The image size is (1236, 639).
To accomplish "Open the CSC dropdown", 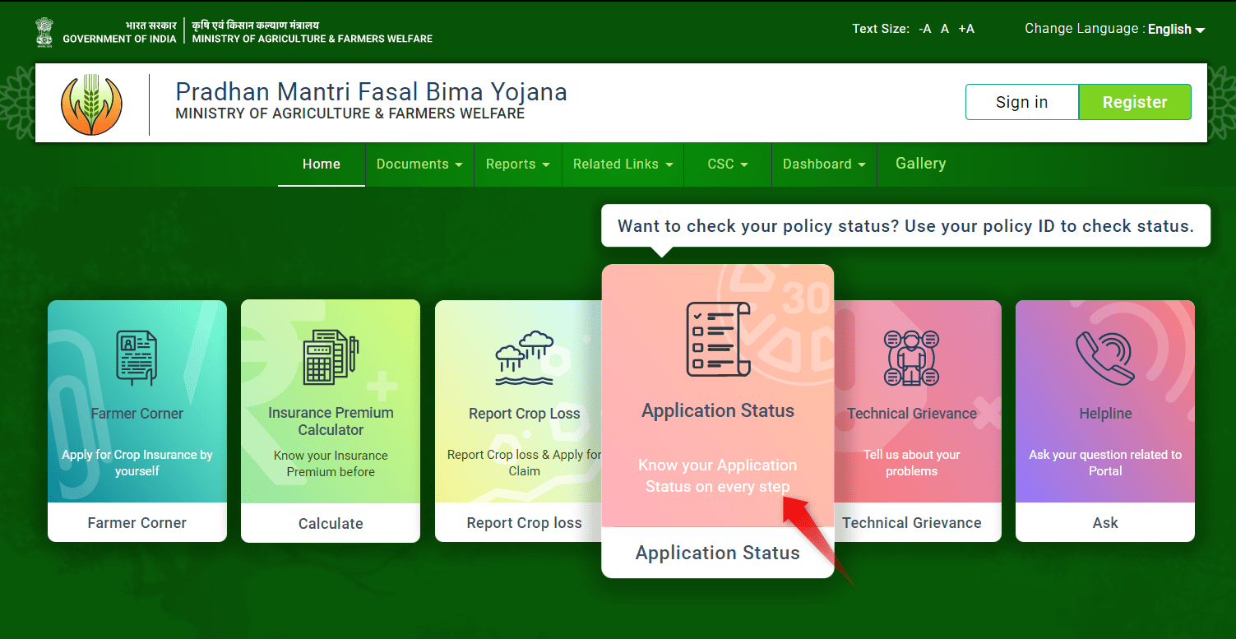I will pyautogui.click(x=726, y=164).
